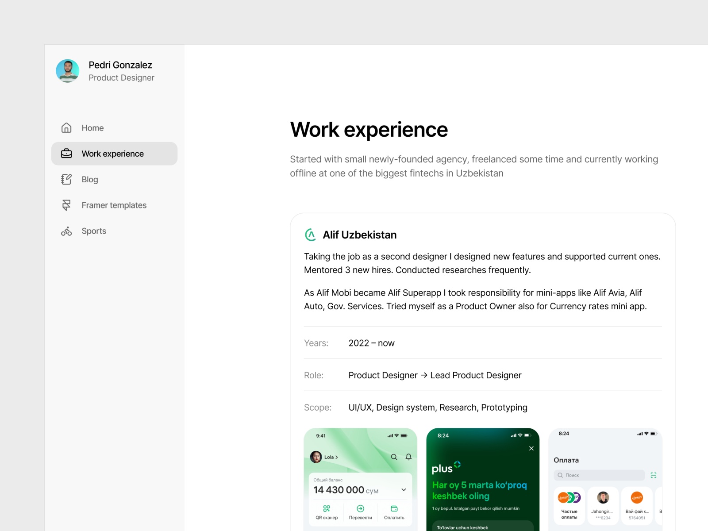Go to Framer templates page
Image resolution: width=708 pixels, height=531 pixels.
(114, 205)
